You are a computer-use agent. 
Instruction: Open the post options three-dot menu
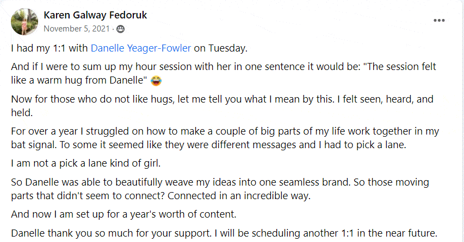pyautogui.click(x=439, y=21)
